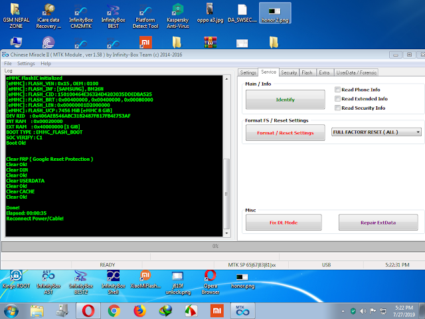Switch to the Extra tab
The image size is (425, 319).
pyautogui.click(x=324, y=72)
